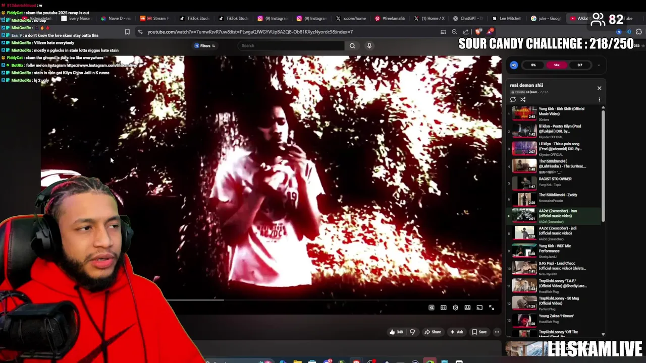Seek using the video progress bar
646x363 pixels.
pos(271,300)
